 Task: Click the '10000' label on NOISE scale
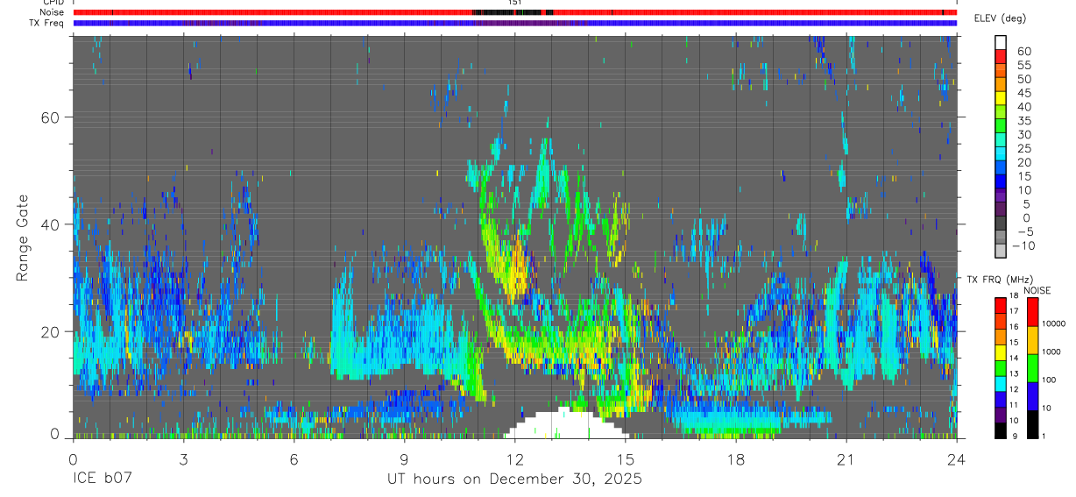(x=1053, y=324)
